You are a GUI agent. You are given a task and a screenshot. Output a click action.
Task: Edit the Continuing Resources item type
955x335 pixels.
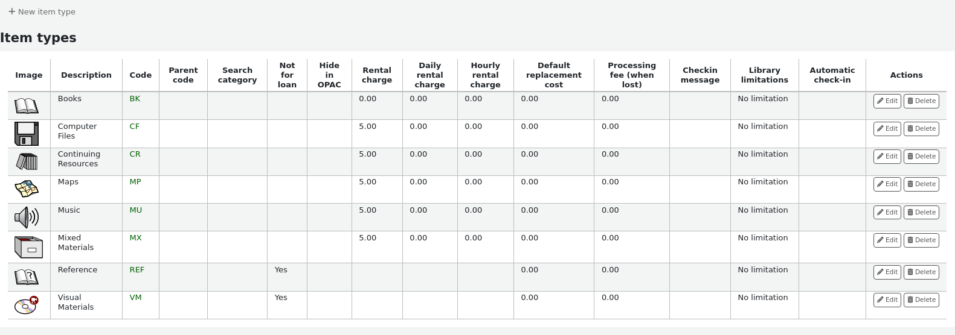887,157
